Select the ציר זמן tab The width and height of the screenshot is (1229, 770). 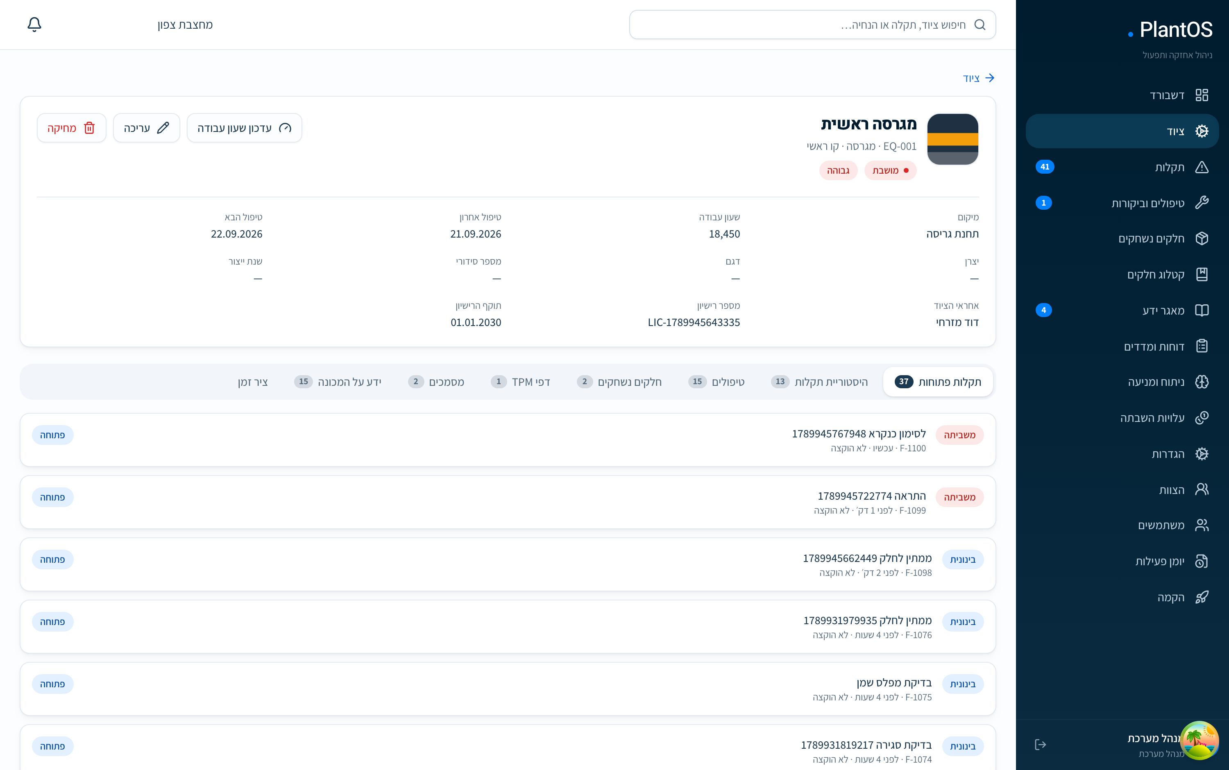[x=253, y=382]
